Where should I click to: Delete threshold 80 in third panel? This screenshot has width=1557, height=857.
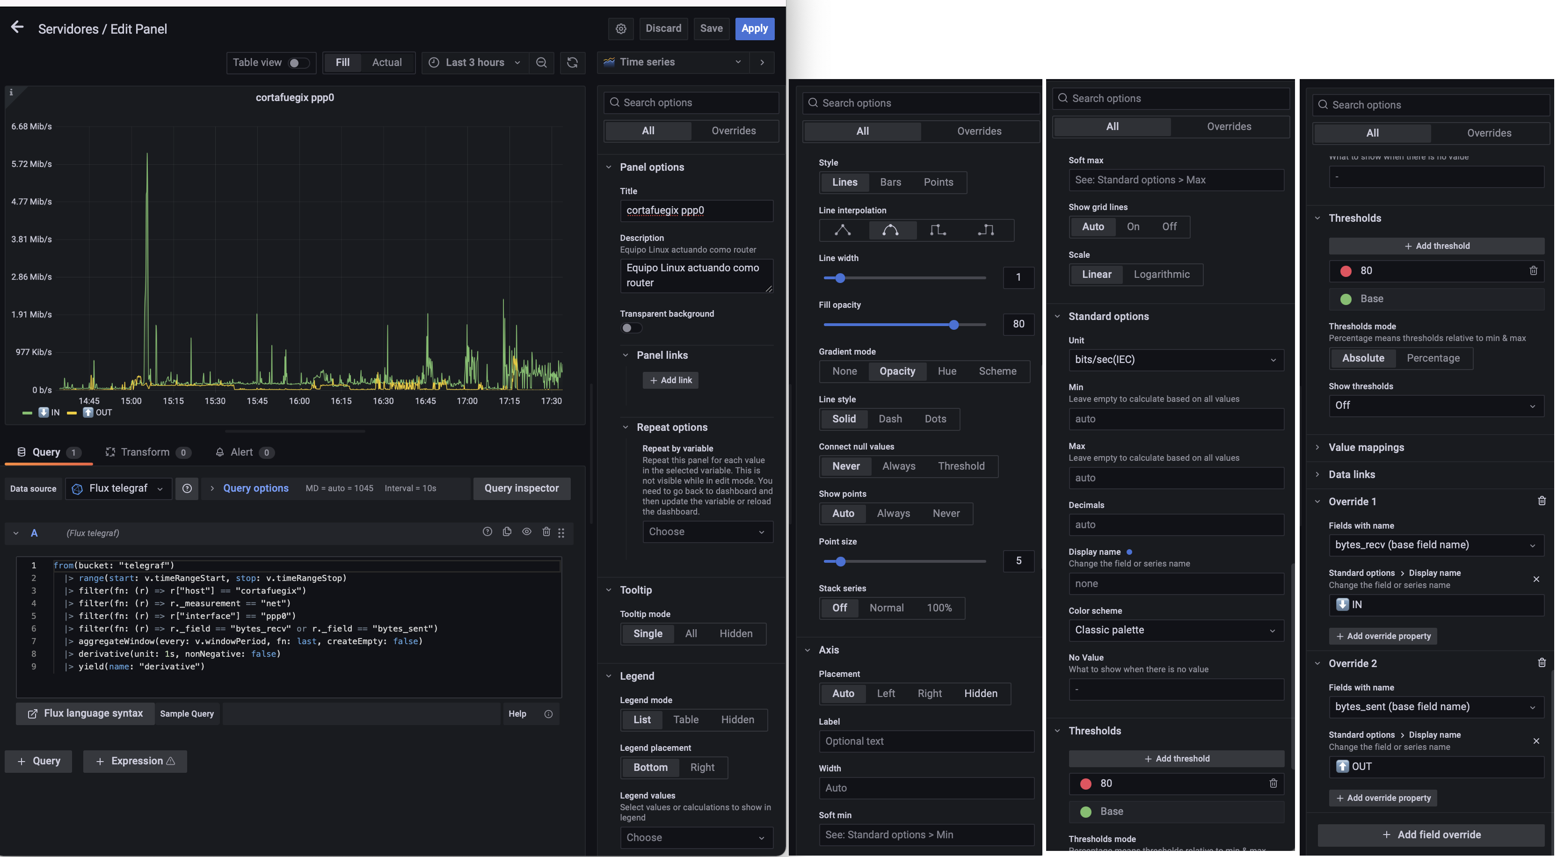pos(1273,783)
